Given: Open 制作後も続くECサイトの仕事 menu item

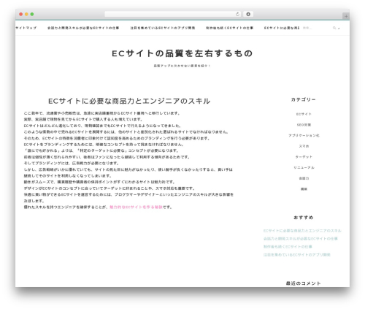Looking at the screenshot, I should pos(230,28).
